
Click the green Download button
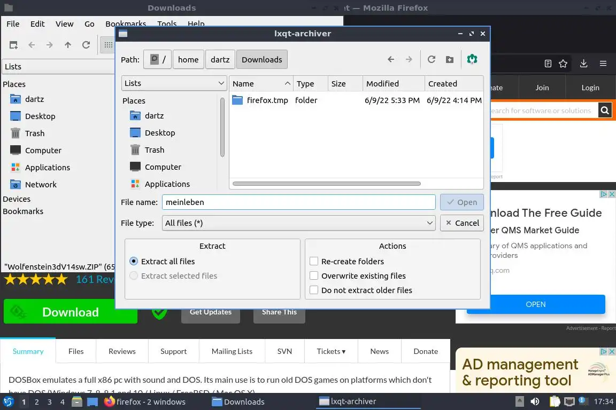(x=71, y=312)
